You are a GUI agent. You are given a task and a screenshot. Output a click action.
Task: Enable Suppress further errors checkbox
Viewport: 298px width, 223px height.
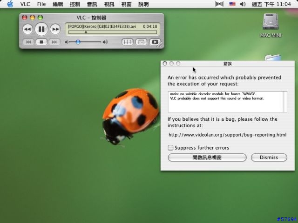[x=170, y=148]
